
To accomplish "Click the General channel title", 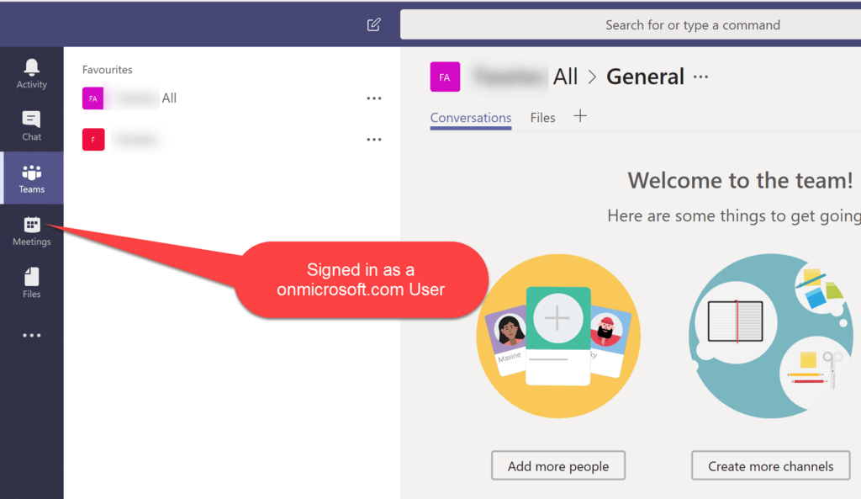I will tap(645, 77).
